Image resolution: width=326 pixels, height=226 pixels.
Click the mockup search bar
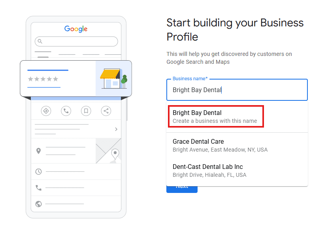[x=76, y=41]
